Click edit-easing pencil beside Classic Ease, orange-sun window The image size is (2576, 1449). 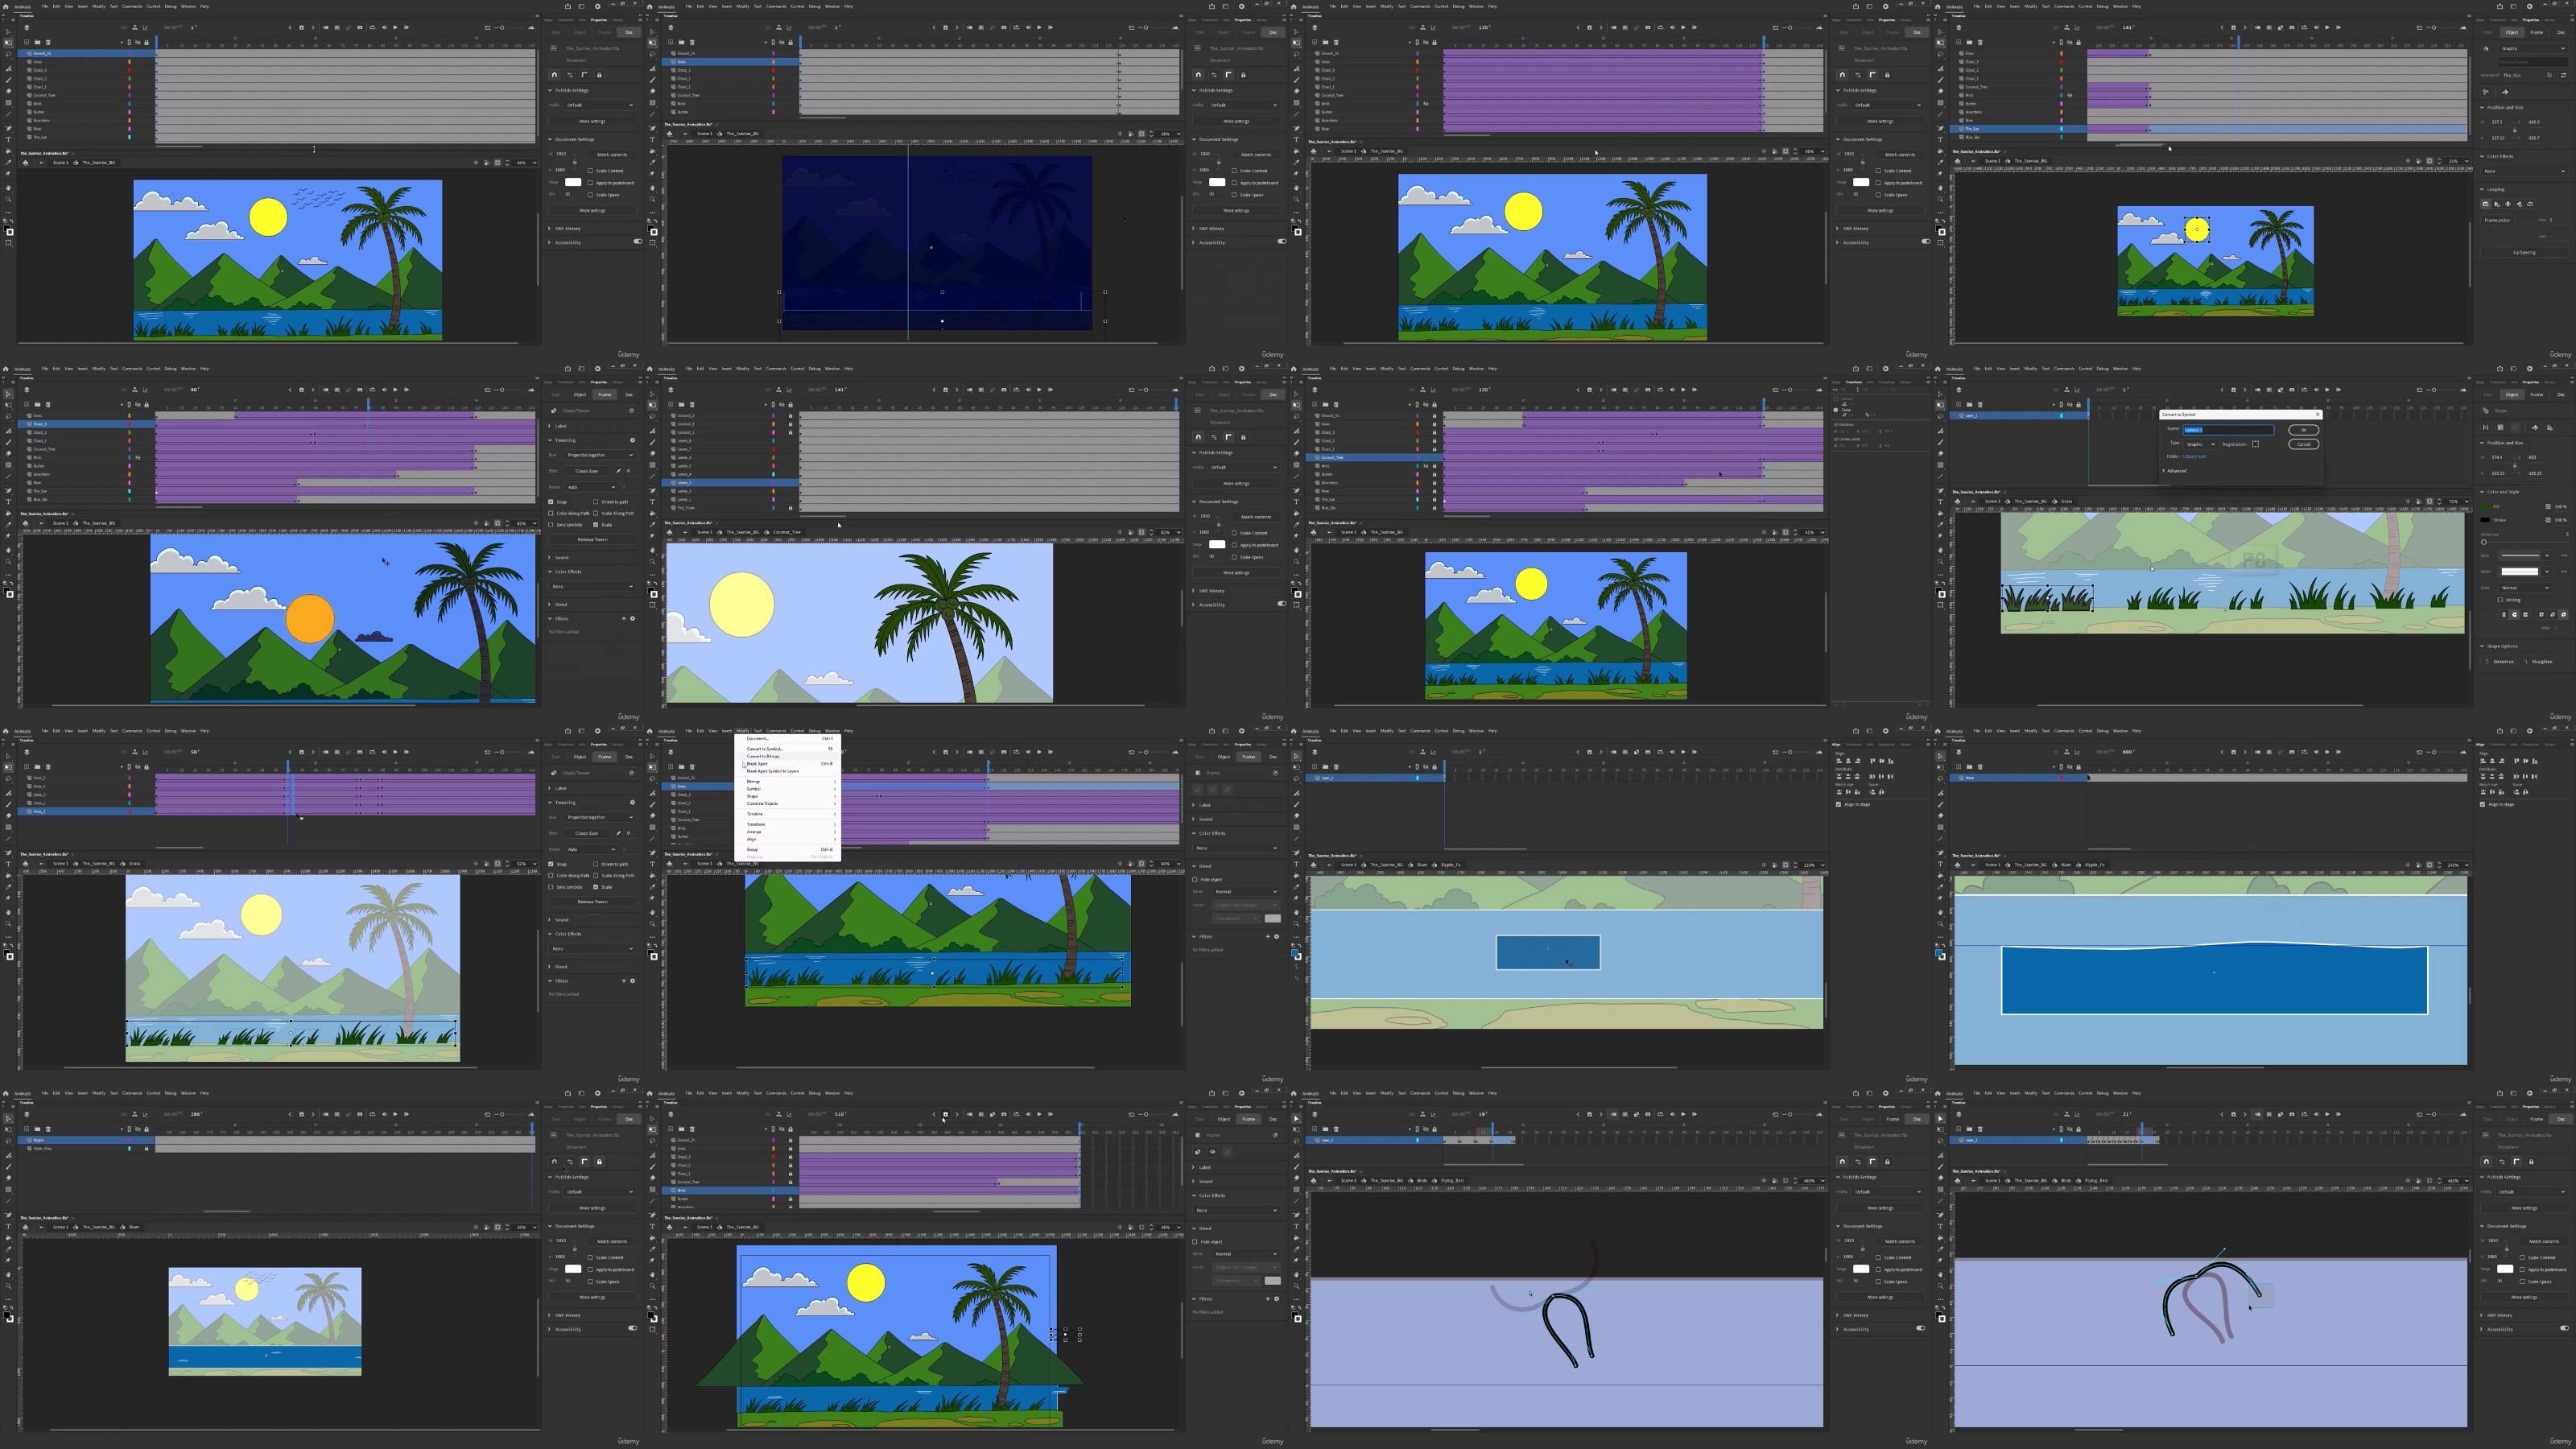click(x=619, y=471)
